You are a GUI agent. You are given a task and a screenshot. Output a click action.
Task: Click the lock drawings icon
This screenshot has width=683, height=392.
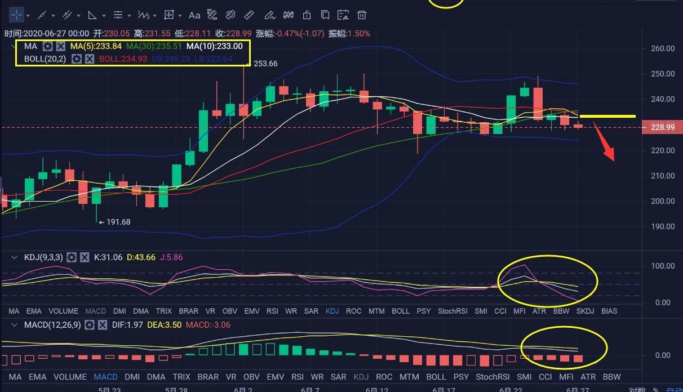click(307, 15)
